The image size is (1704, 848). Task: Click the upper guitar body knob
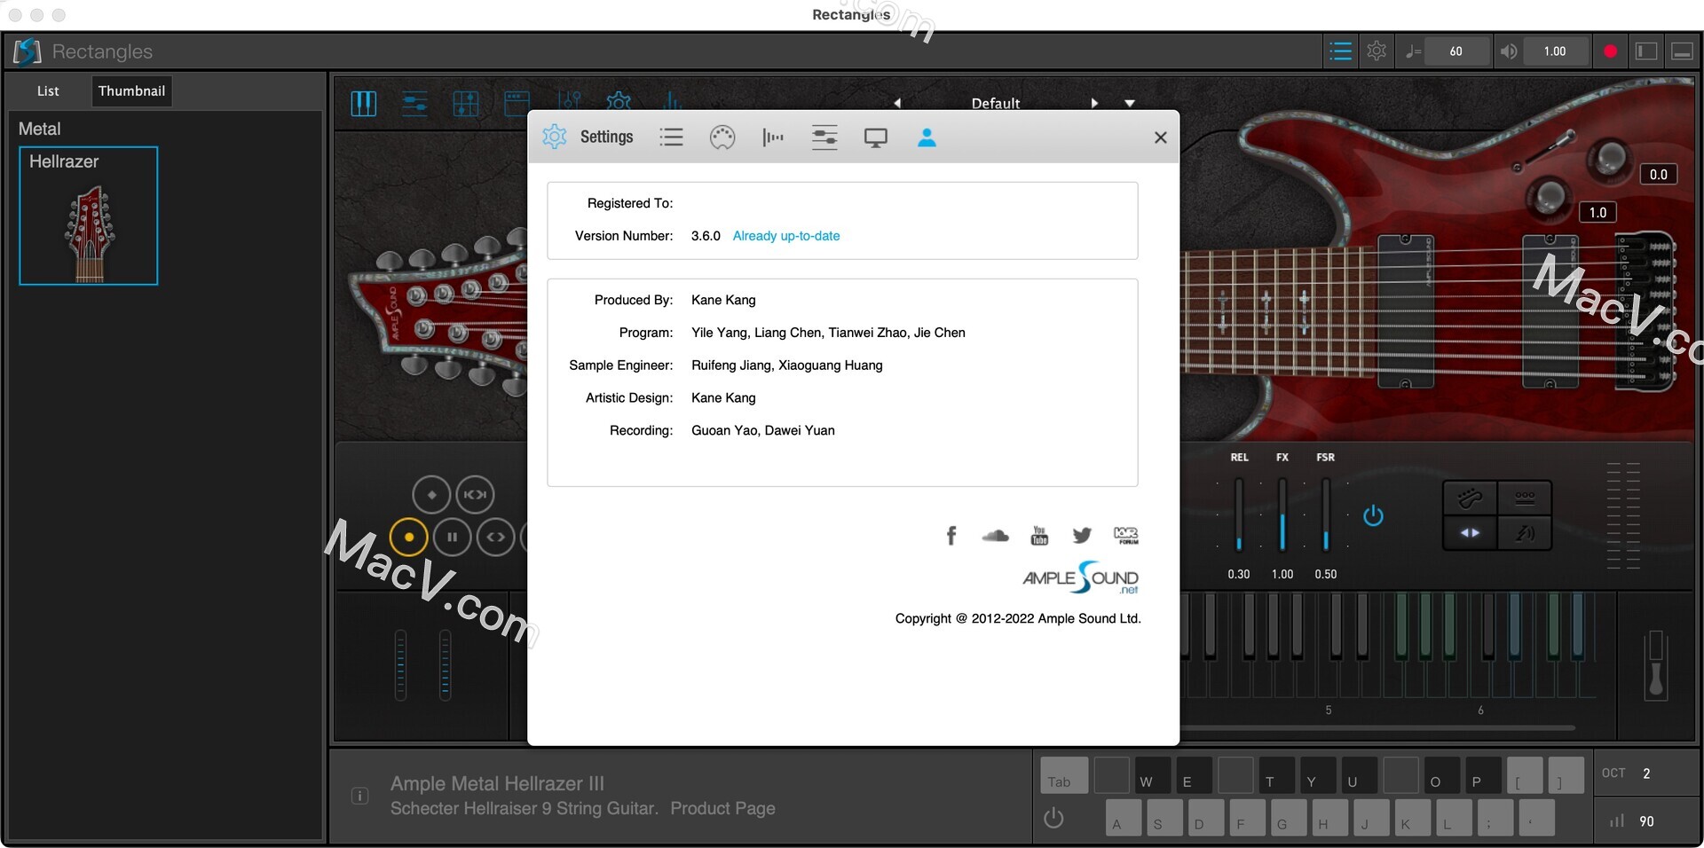1610,159
